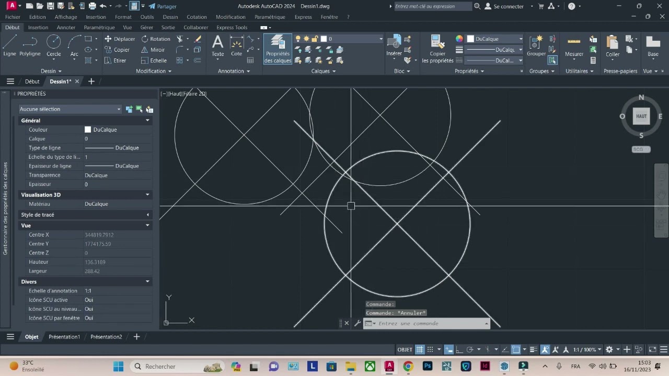
Task: Click the Mesurer tool
Action: point(574,46)
